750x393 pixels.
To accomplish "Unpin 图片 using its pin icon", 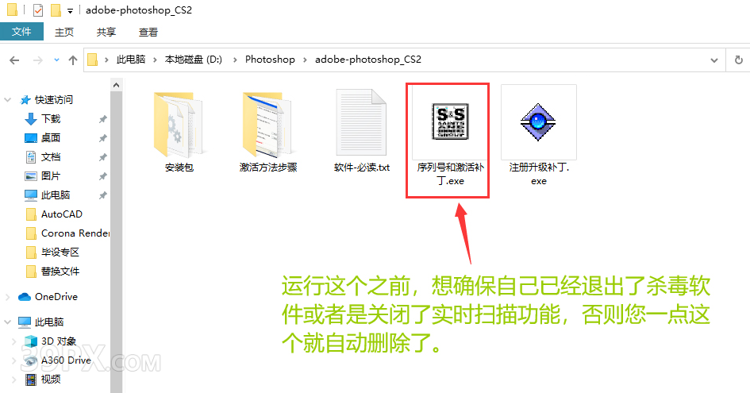I will 103,176.
